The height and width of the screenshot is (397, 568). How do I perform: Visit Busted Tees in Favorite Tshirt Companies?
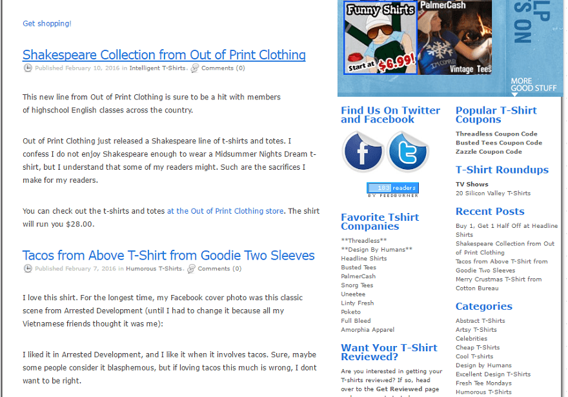pos(358,267)
